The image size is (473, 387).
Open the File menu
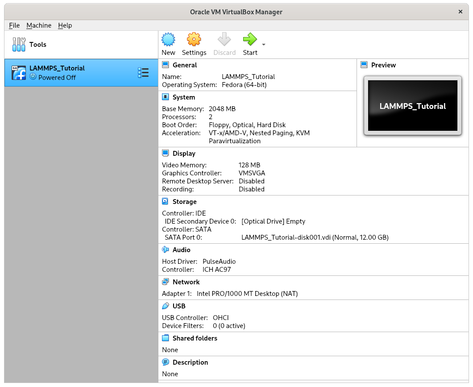point(14,25)
